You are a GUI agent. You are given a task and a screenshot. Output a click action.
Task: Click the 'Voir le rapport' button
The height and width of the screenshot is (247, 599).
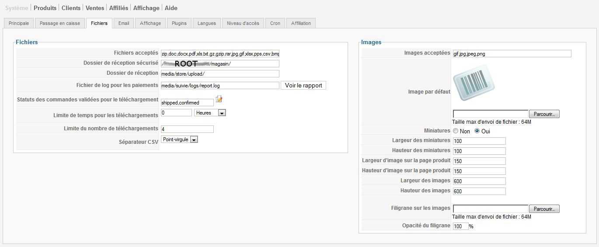(x=303, y=86)
